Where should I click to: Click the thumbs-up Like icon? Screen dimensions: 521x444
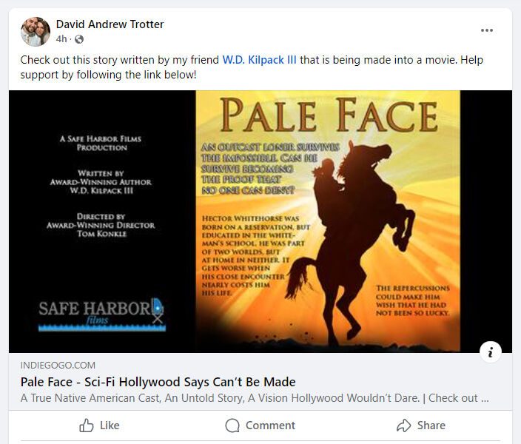[x=87, y=425]
